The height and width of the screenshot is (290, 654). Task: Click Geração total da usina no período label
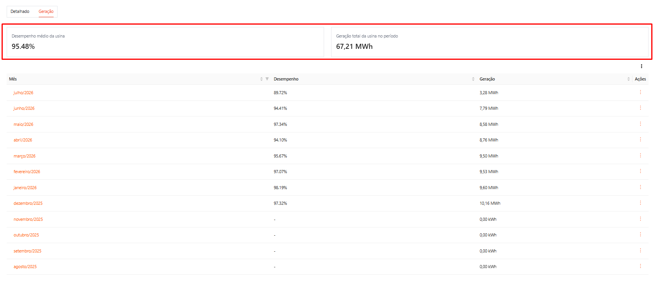click(367, 36)
